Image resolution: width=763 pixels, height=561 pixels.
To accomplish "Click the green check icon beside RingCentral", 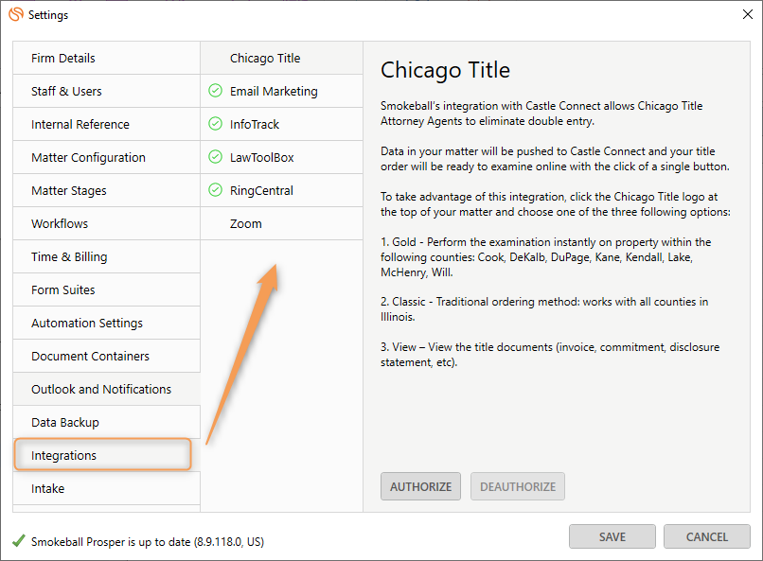I will coord(215,190).
